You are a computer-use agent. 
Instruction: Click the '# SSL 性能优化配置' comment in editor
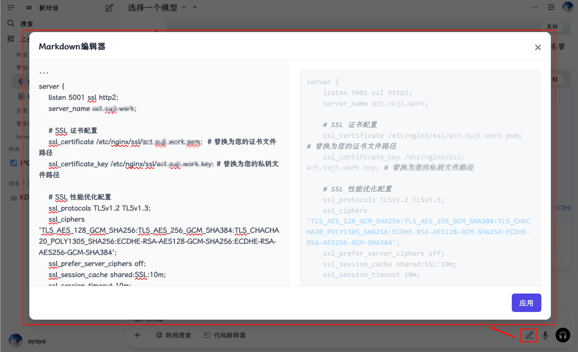pos(80,197)
